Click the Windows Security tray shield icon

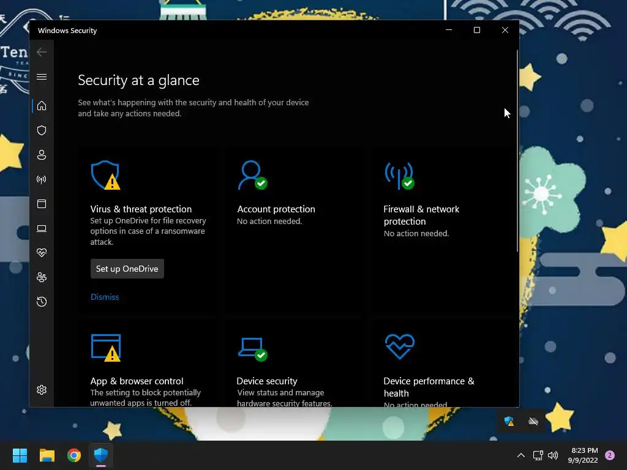coord(509,421)
